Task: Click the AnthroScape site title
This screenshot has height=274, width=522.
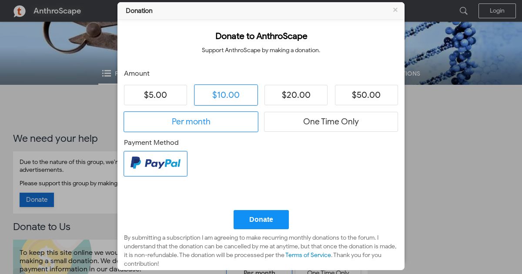Action: (x=57, y=11)
